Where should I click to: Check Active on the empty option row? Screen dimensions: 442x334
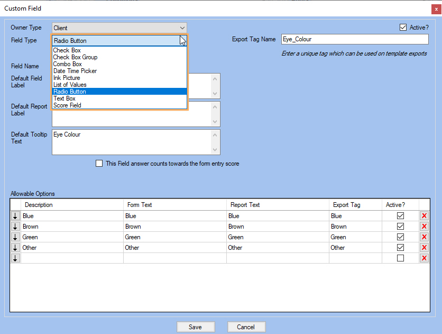click(400, 258)
